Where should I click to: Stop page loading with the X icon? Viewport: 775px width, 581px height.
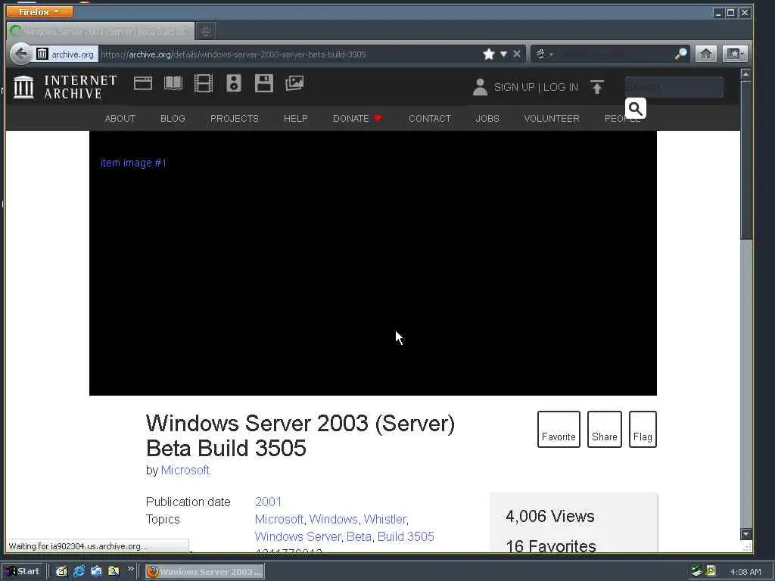516,54
